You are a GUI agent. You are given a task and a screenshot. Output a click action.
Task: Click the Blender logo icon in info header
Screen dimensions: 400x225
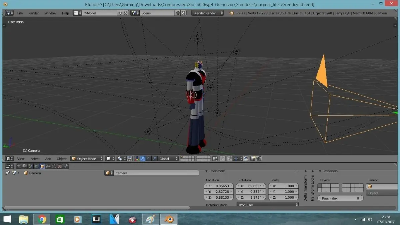click(231, 13)
